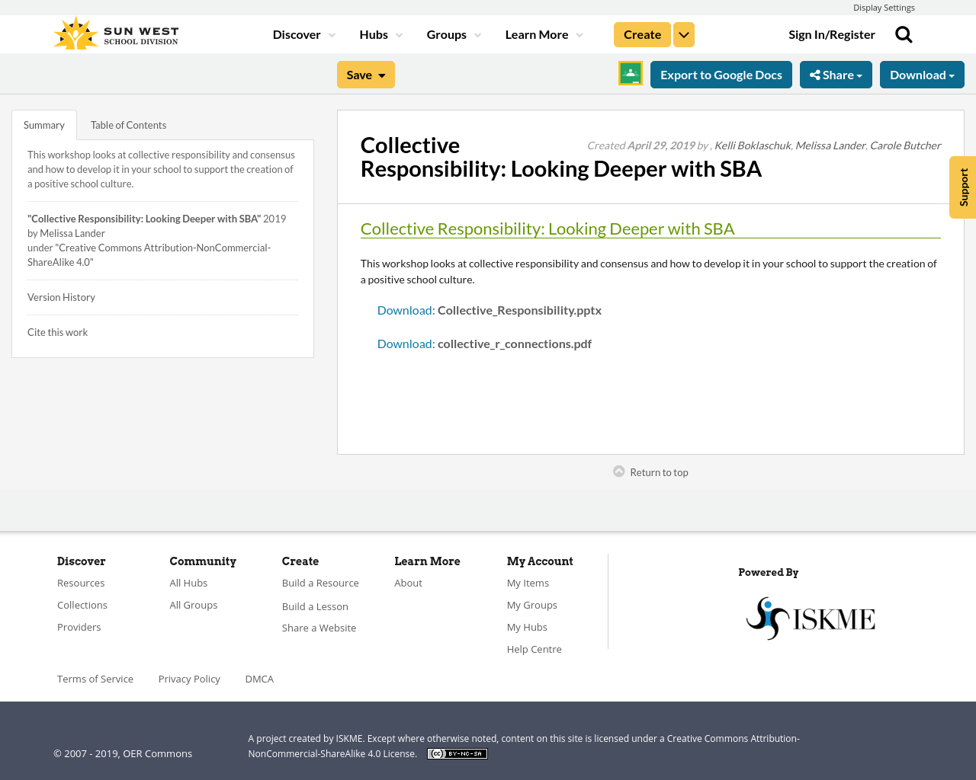Click the search magnifier icon
976x780 pixels.
(x=904, y=34)
